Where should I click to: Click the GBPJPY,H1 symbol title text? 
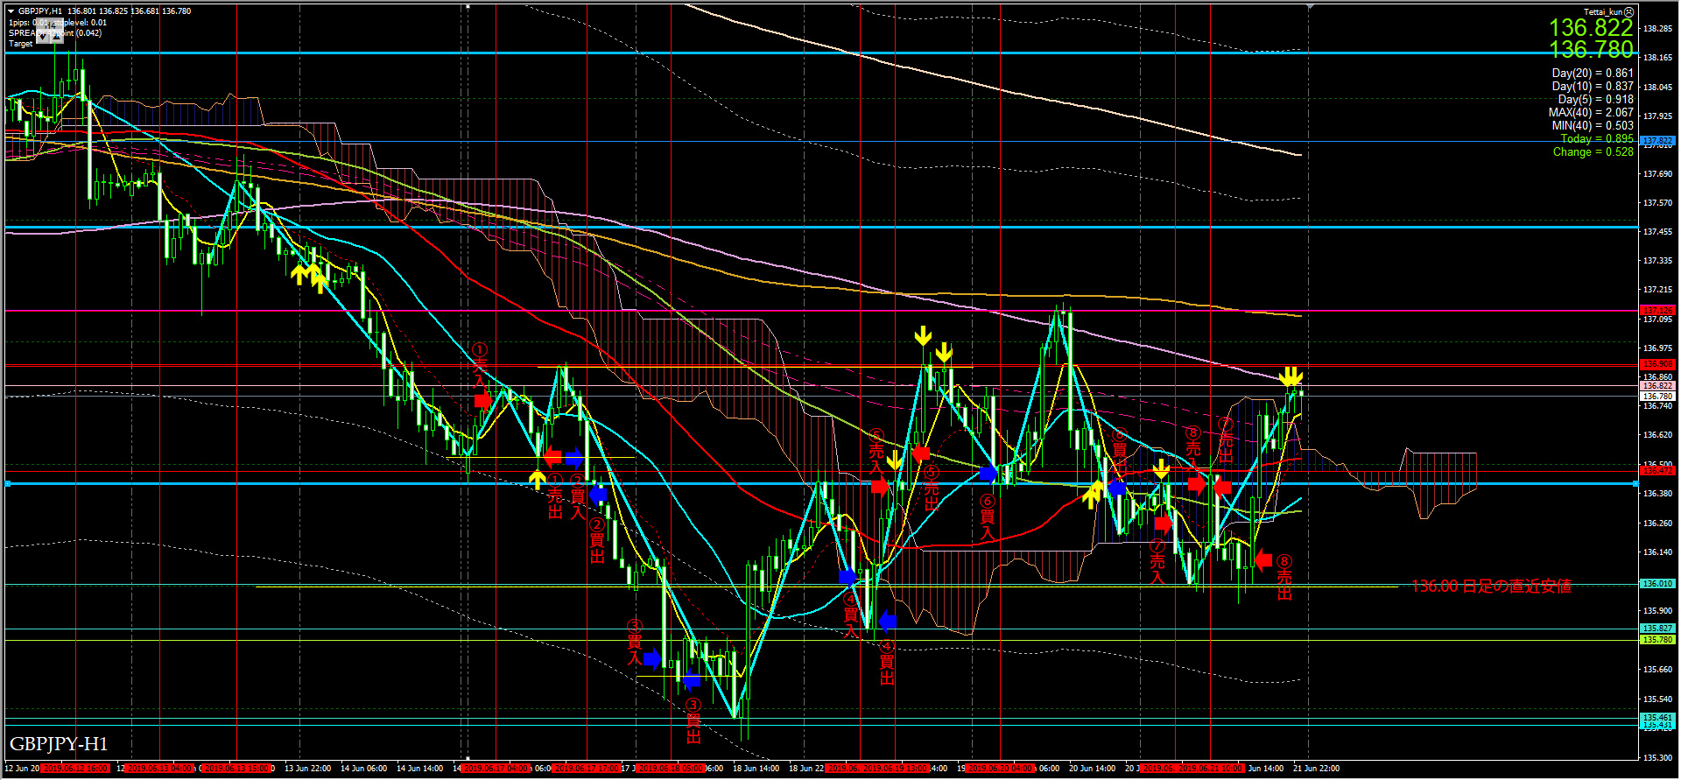pos(39,11)
